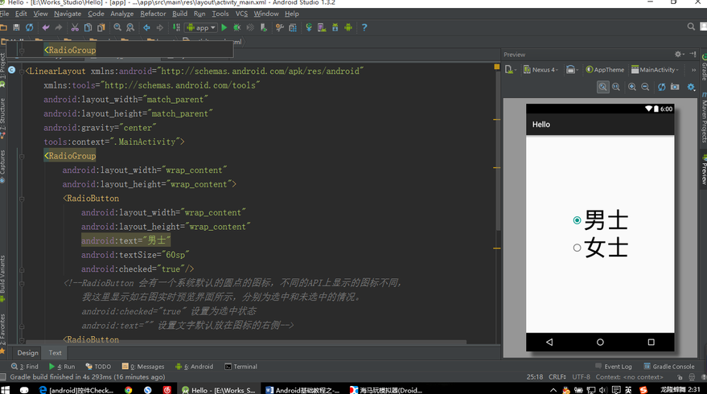Click Sync Project with Gradle Files icon
The height and width of the screenshot is (394, 707).
click(309, 27)
